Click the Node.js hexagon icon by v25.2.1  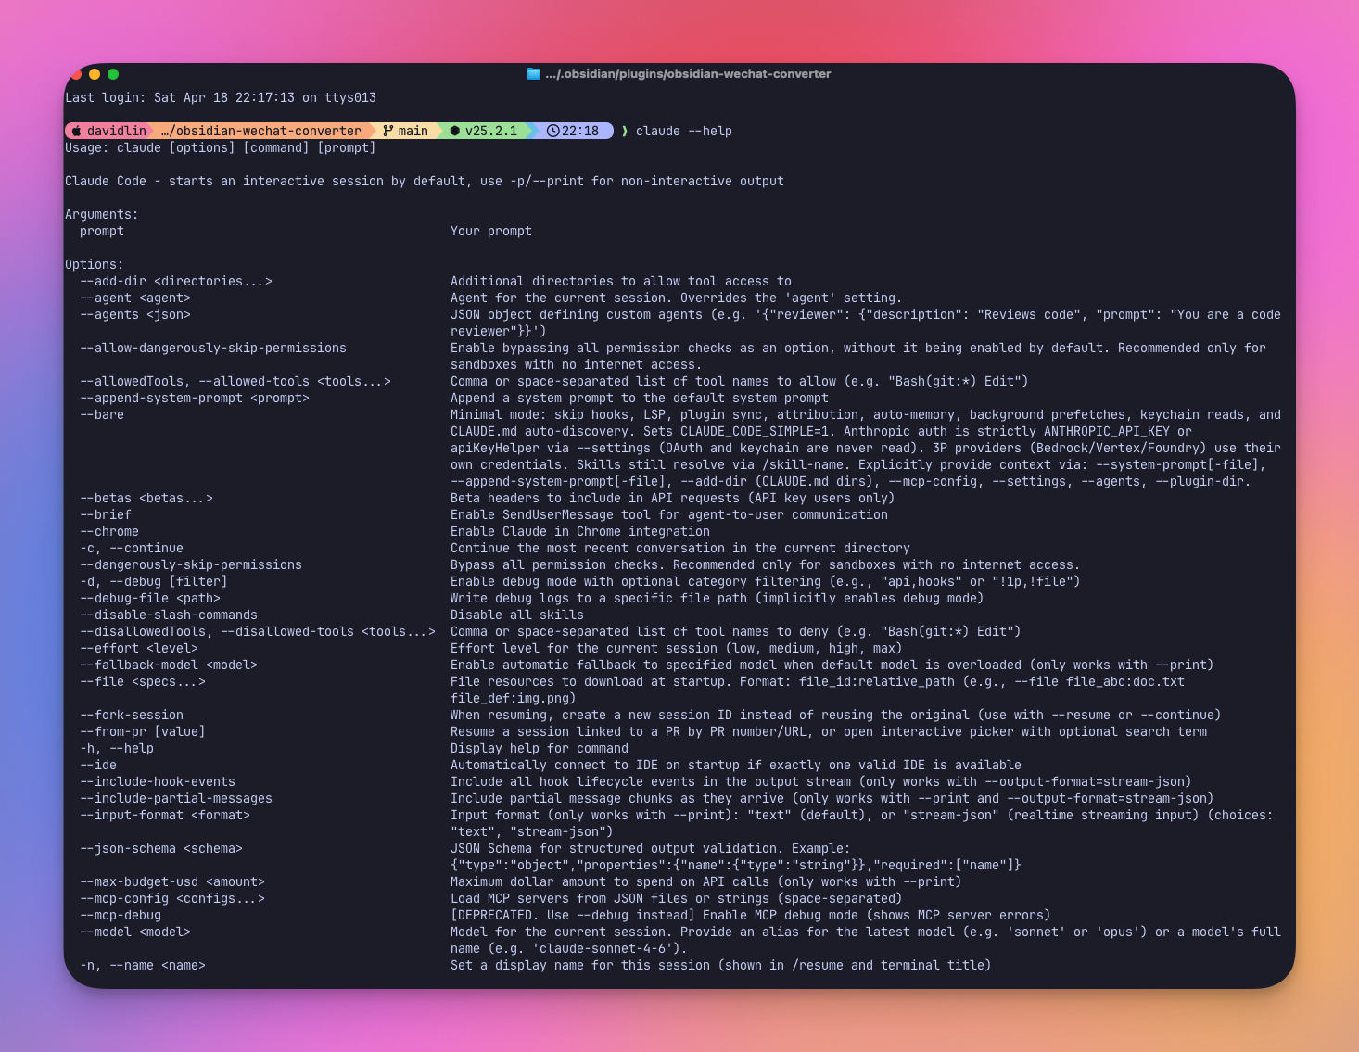[x=455, y=131]
